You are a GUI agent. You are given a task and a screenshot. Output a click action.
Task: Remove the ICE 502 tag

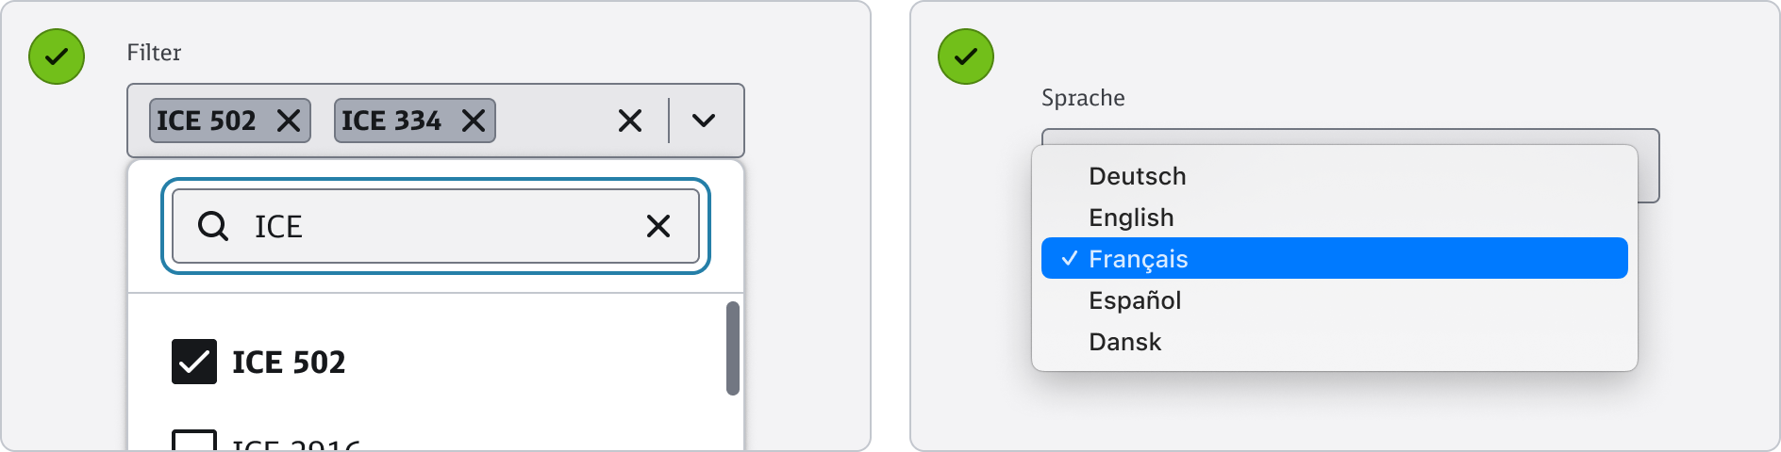pyautogui.click(x=289, y=121)
